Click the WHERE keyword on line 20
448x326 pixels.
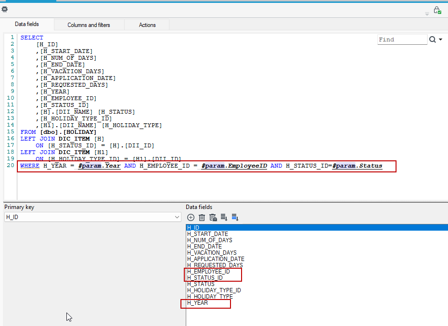30,166
